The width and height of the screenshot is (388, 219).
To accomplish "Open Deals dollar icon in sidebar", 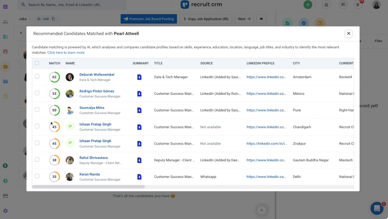I will click(x=5, y=166).
